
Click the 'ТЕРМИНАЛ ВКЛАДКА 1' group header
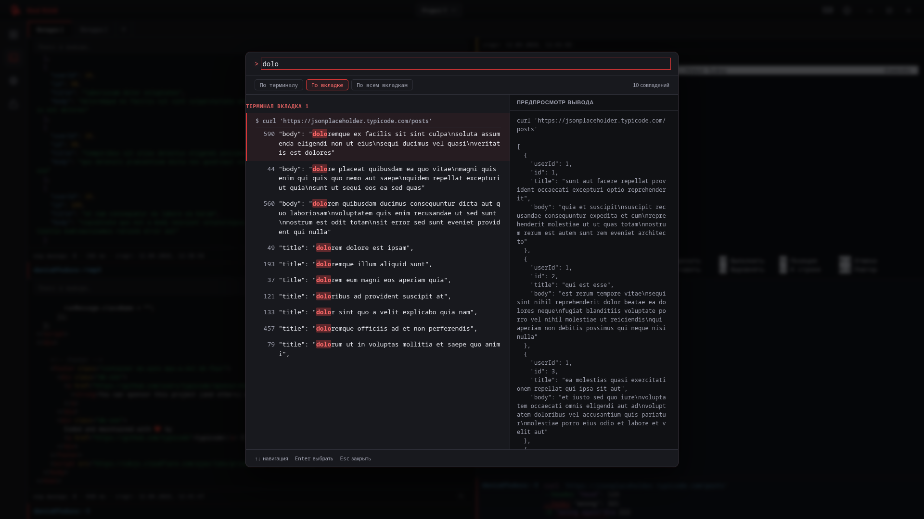tap(277, 106)
